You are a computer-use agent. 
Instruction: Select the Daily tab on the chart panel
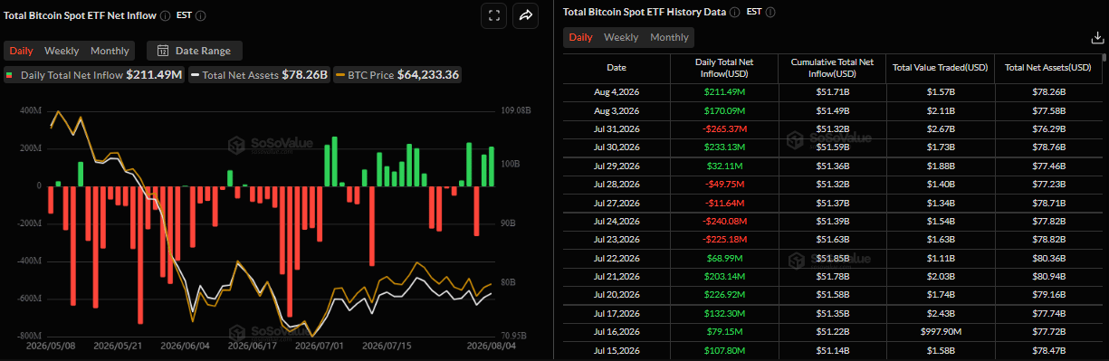pyautogui.click(x=21, y=51)
